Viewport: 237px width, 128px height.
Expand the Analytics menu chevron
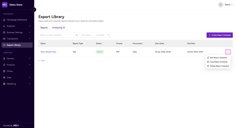coord(30,26)
